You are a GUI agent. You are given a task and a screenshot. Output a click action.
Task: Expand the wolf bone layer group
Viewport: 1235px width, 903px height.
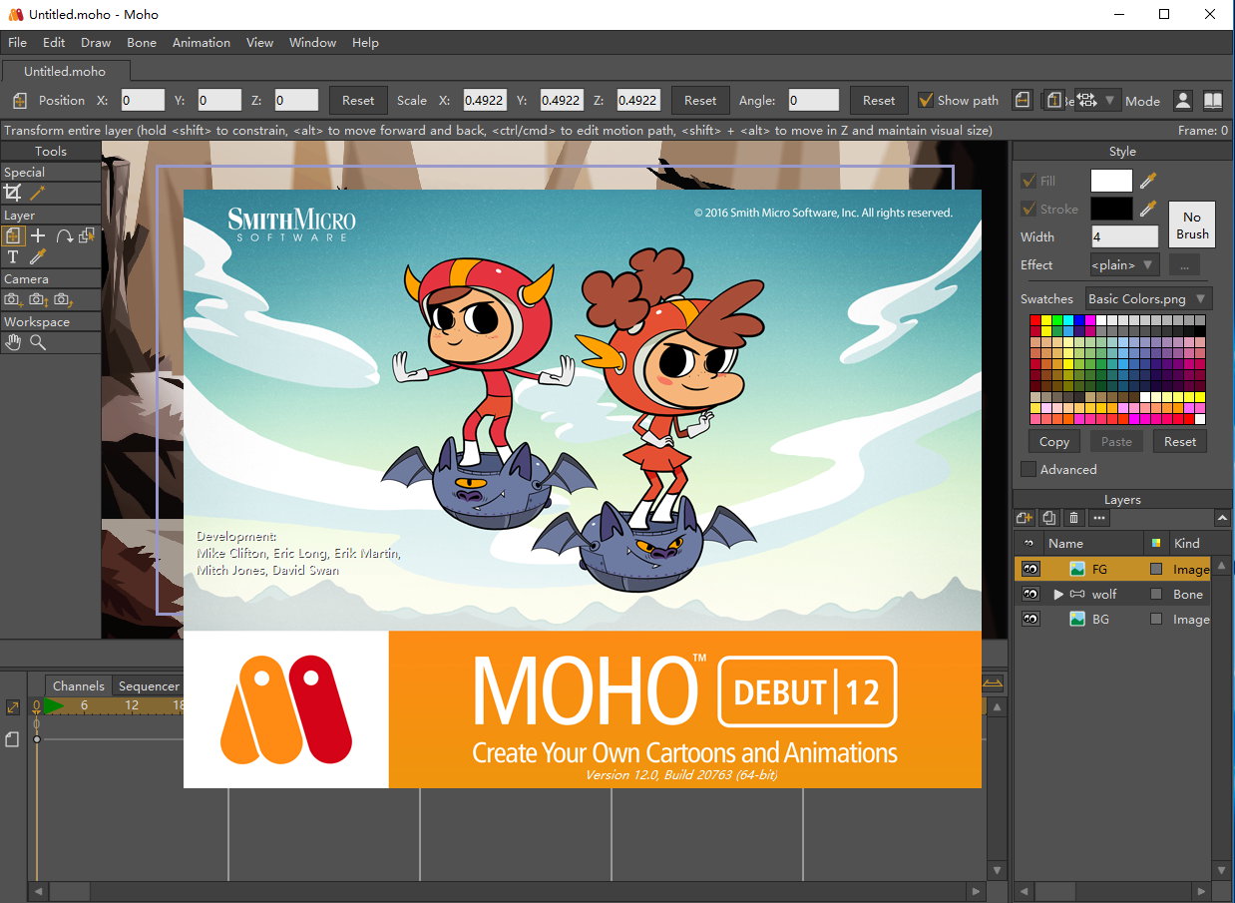click(x=1058, y=594)
